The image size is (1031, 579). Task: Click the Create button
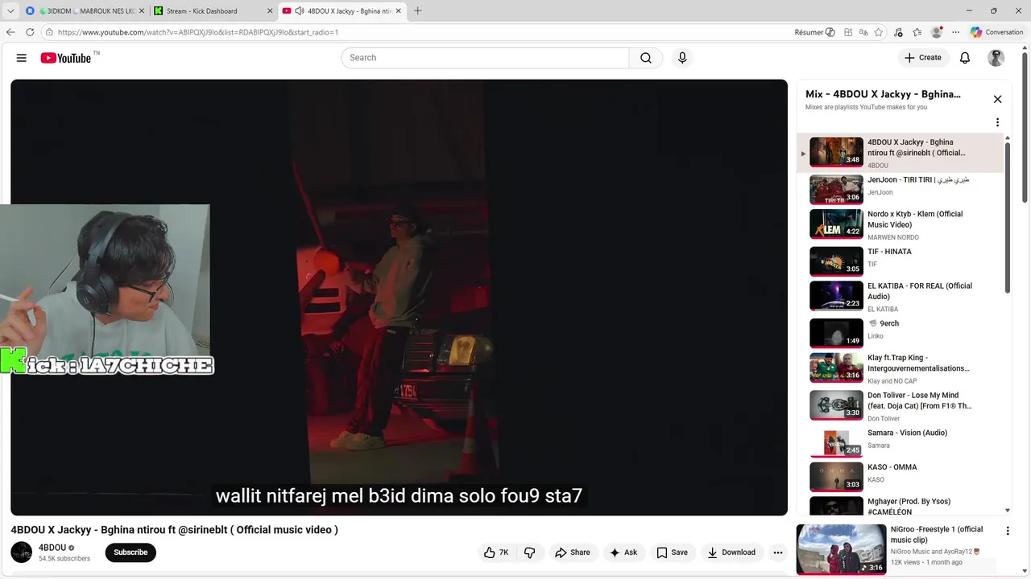pos(923,58)
